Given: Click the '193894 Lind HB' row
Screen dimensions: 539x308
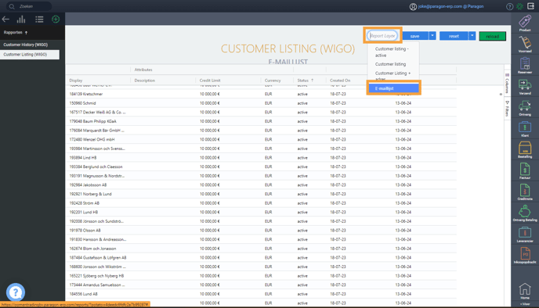Looking at the screenshot, I should click(x=261, y=157).
